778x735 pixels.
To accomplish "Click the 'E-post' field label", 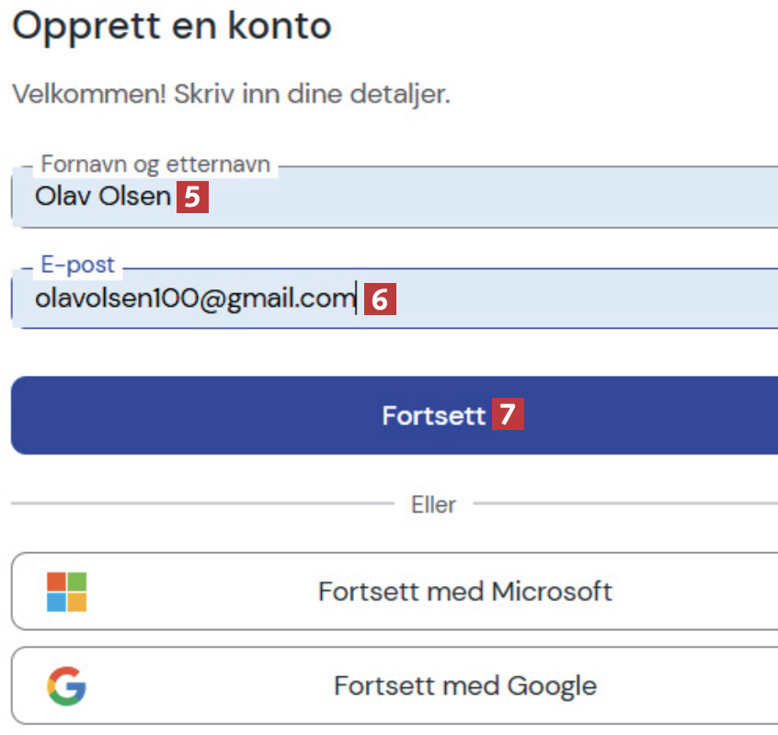I will coord(78,266).
